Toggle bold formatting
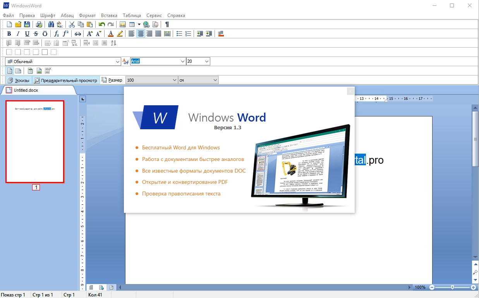 point(9,34)
